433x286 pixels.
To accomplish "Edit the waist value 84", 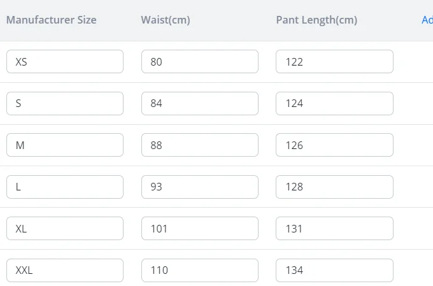I will click(200, 103).
